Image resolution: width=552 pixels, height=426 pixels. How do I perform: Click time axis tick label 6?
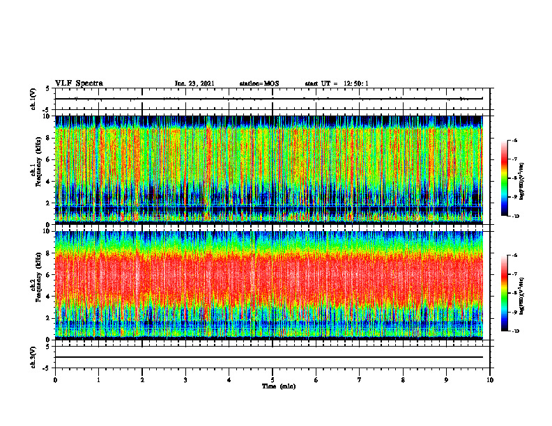[316, 380]
